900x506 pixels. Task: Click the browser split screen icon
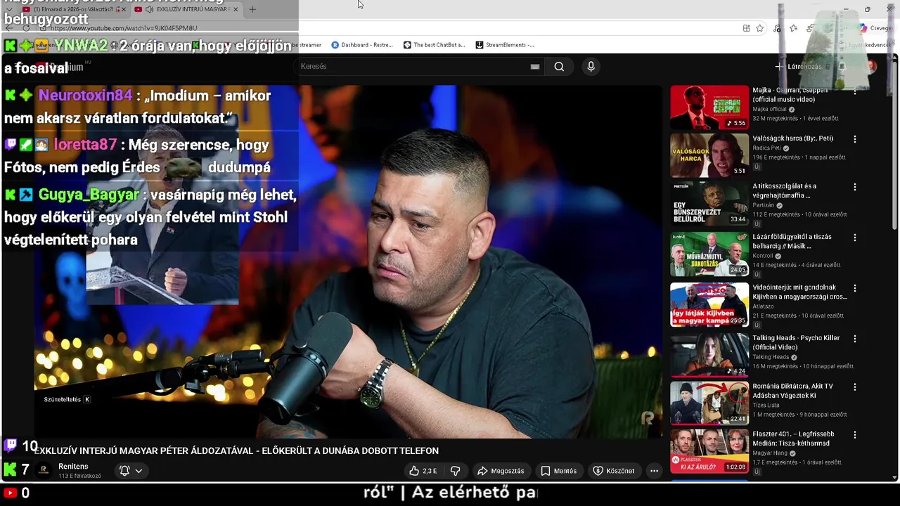click(746, 28)
